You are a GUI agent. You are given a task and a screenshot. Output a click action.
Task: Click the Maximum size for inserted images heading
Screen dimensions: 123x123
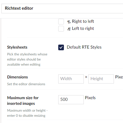[23, 101]
